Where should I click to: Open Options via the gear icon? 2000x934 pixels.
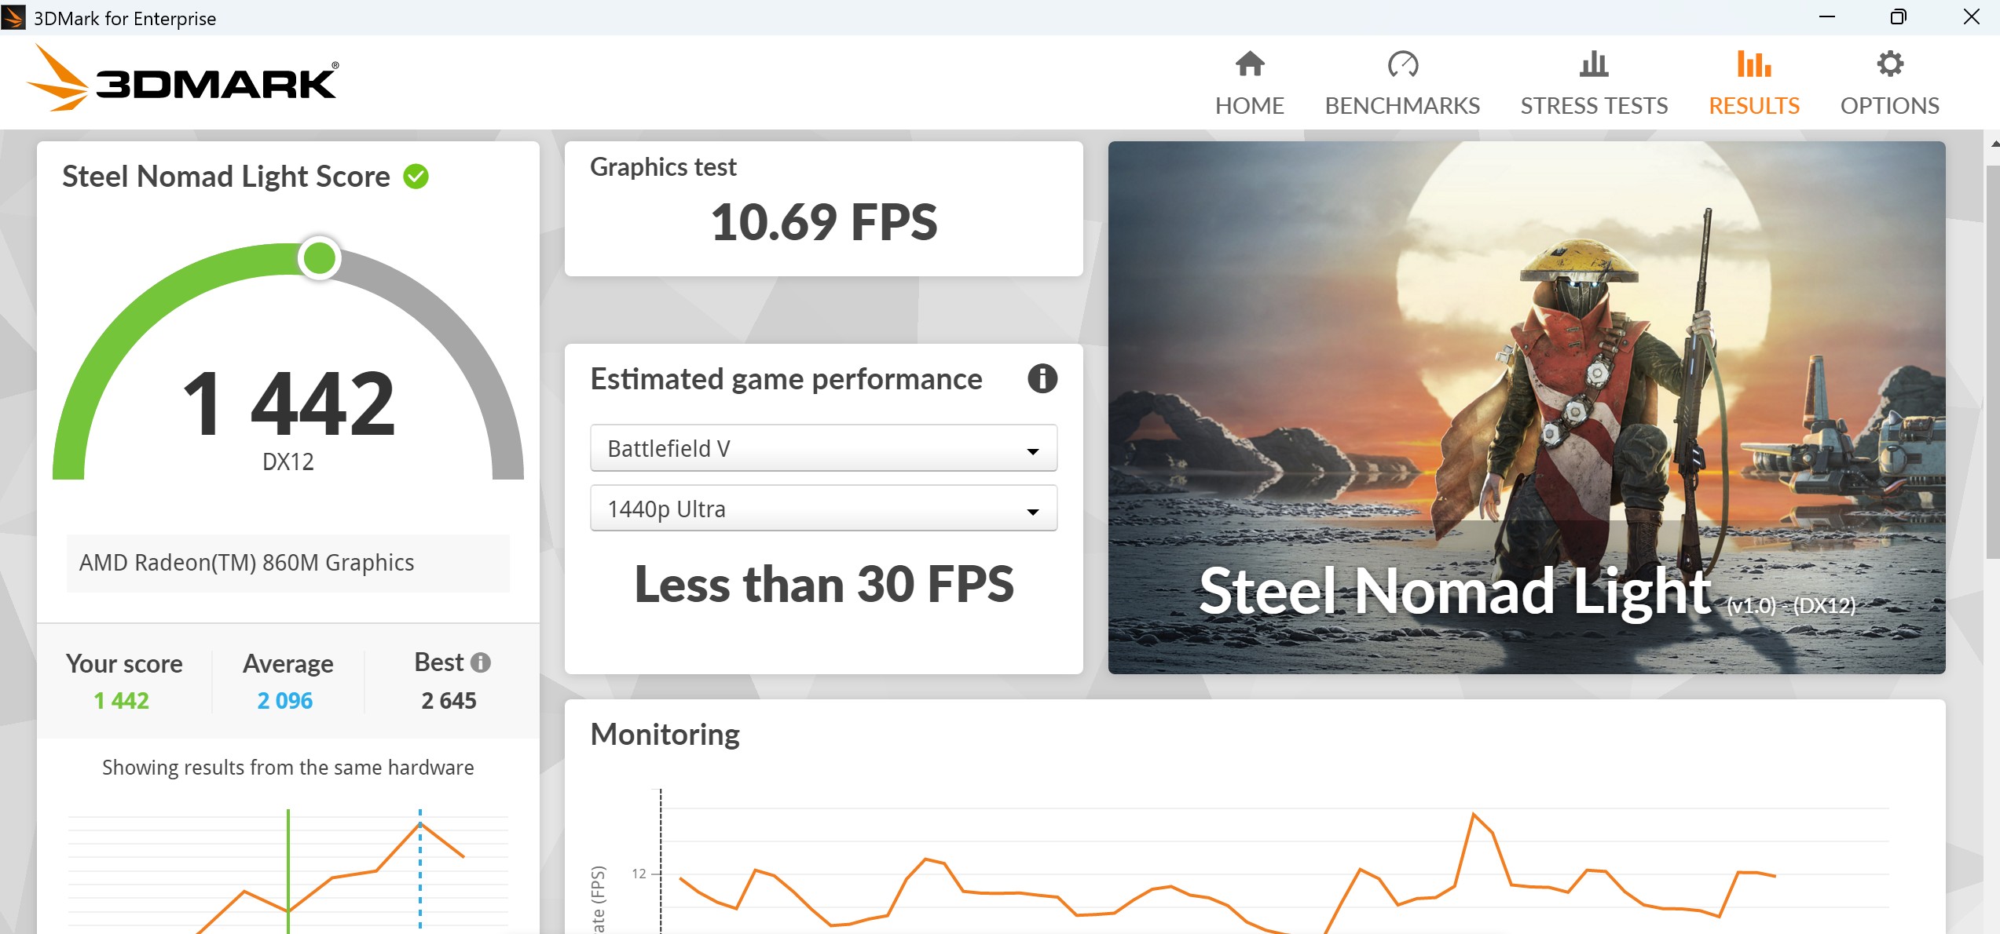(1889, 64)
